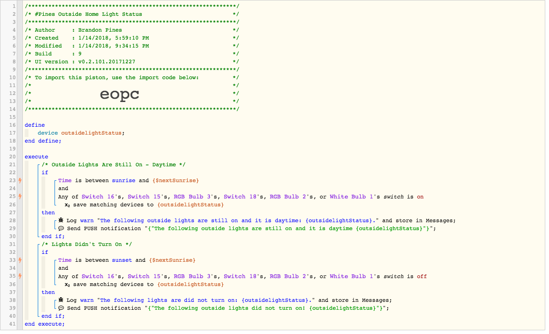Click 'Switch 16' in the line 25 condition

pos(98,197)
